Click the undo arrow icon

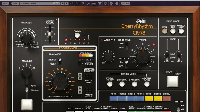72,3
